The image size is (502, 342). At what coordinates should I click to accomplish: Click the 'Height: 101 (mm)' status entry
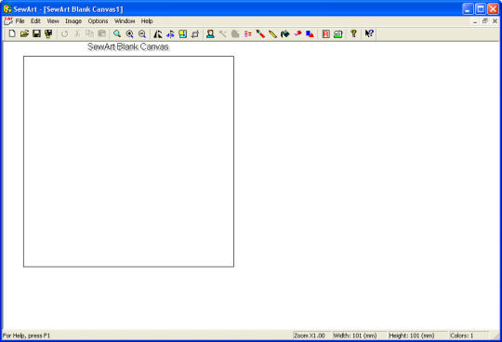pyautogui.click(x=412, y=335)
